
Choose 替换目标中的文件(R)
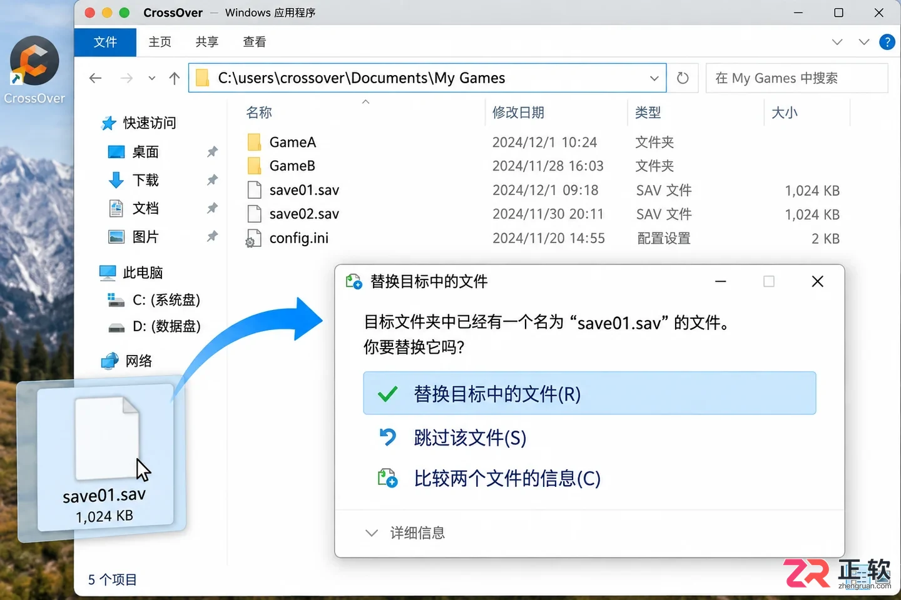(589, 393)
